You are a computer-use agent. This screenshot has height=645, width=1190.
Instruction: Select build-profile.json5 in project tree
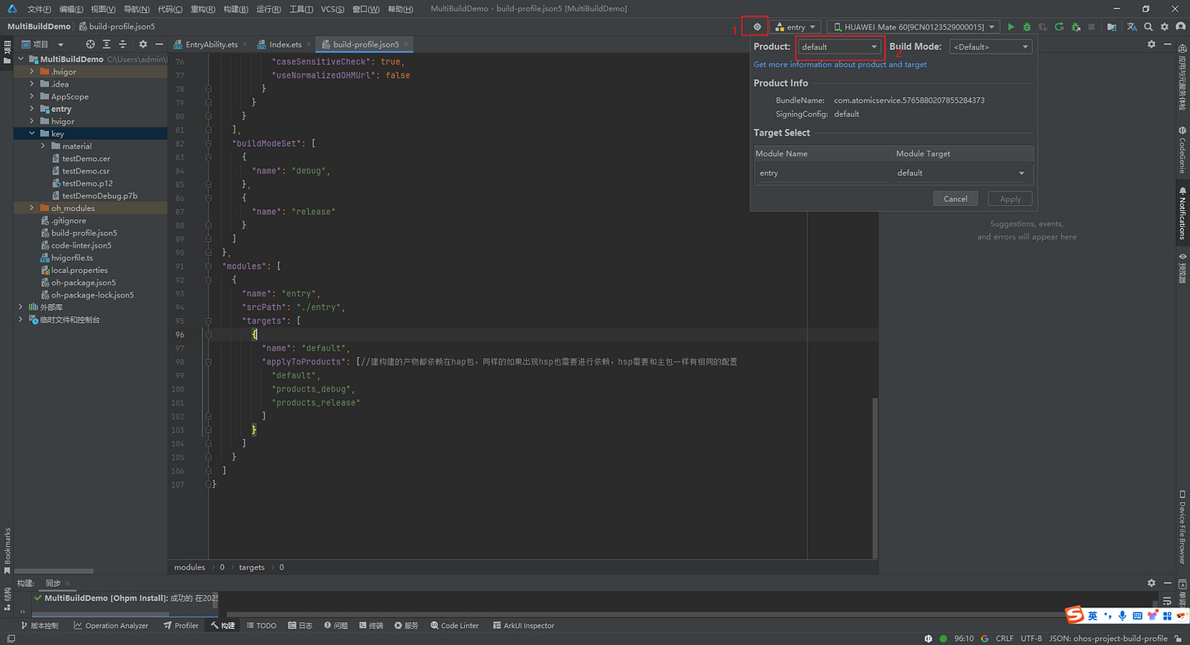tap(83, 233)
